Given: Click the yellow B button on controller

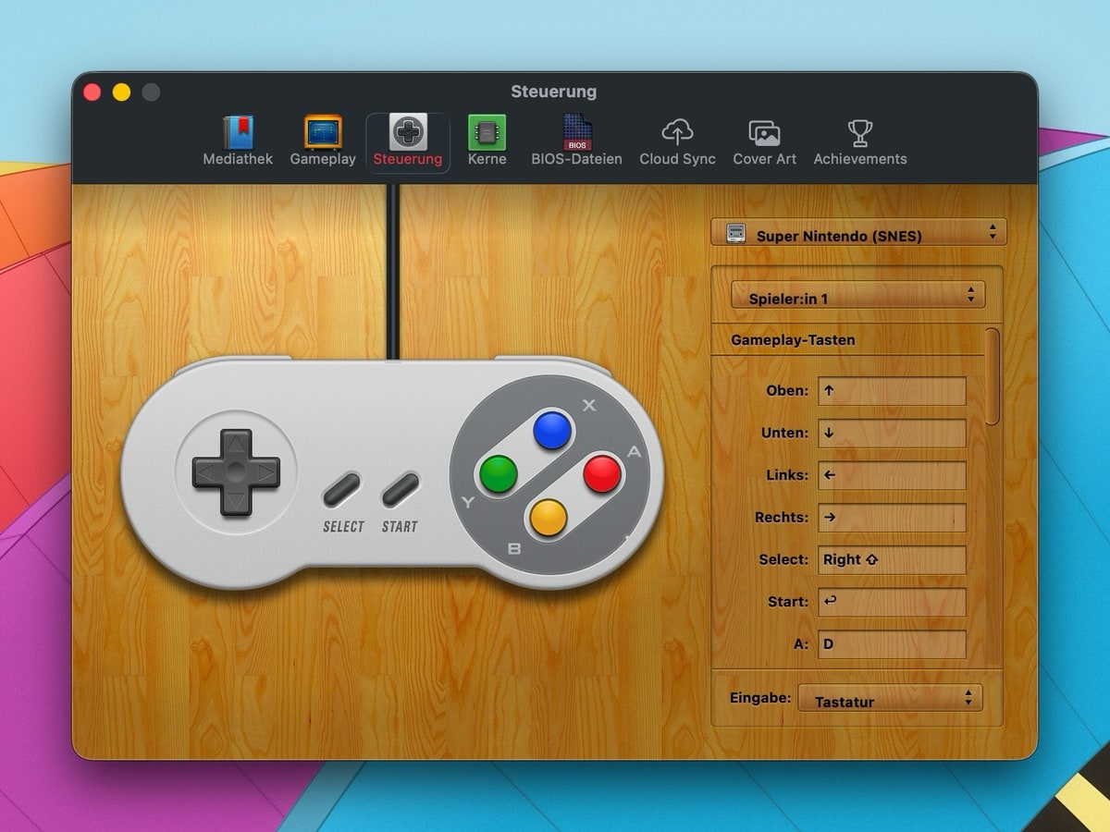Looking at the screenshot, I should (x=549, y=518).
